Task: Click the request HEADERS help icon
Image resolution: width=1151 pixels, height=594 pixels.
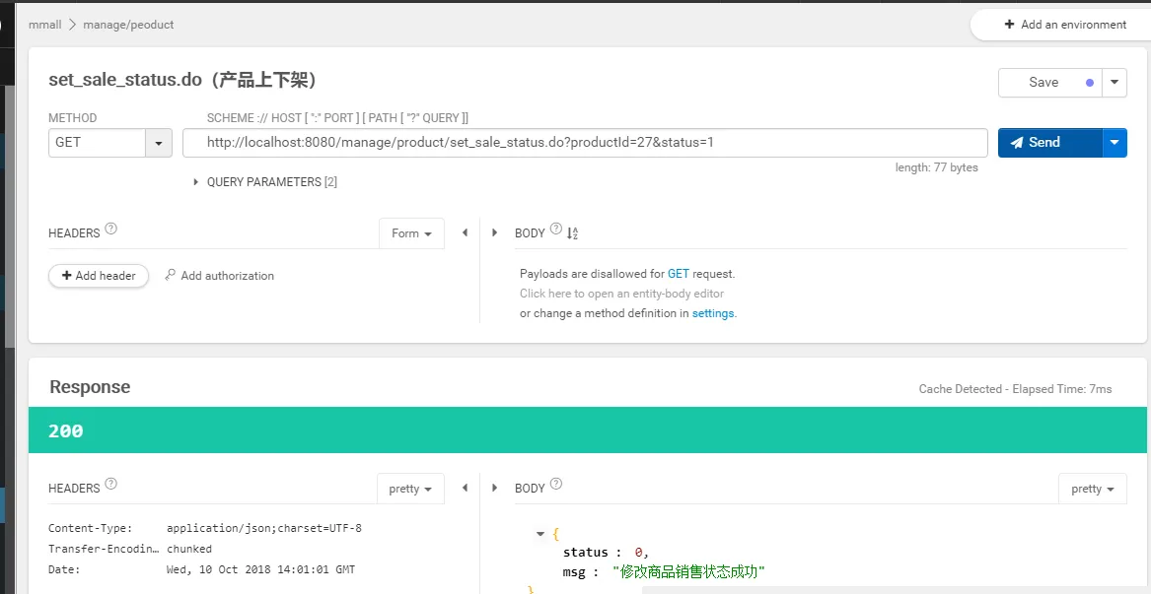Action: (x=110, y=229)
